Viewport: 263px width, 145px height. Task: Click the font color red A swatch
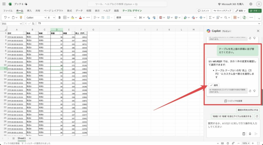click(80, 18)
